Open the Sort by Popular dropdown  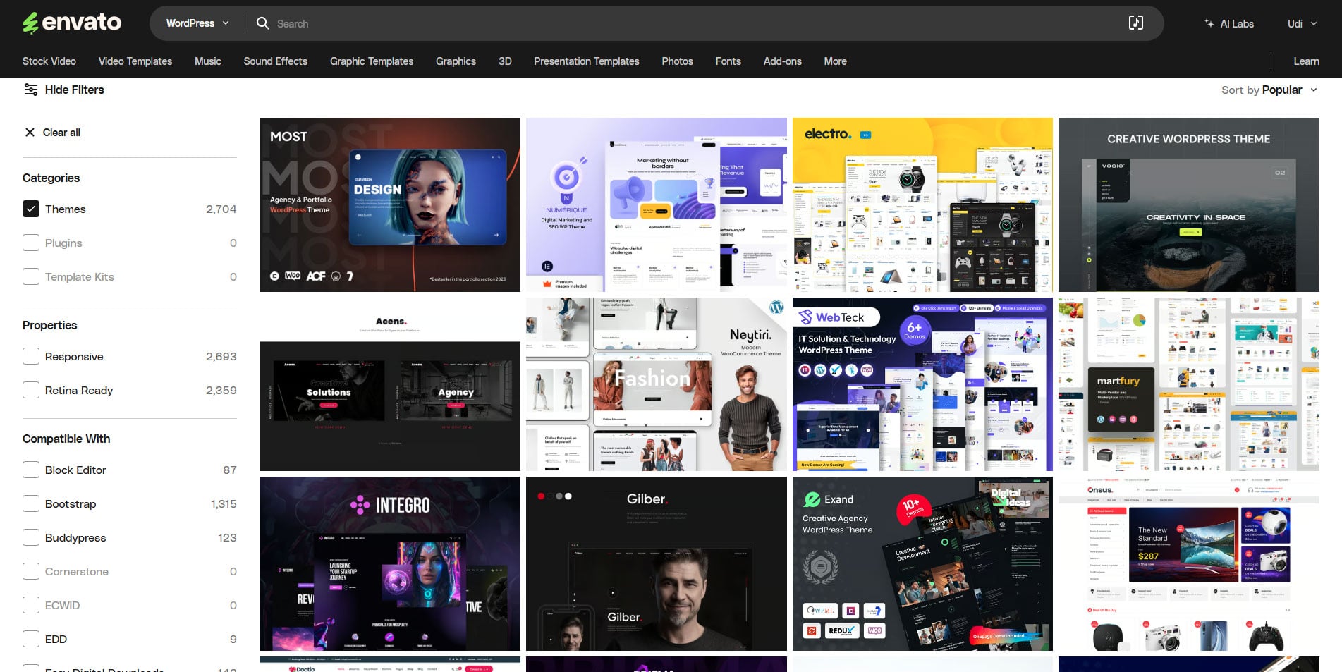coord(1269,90)
